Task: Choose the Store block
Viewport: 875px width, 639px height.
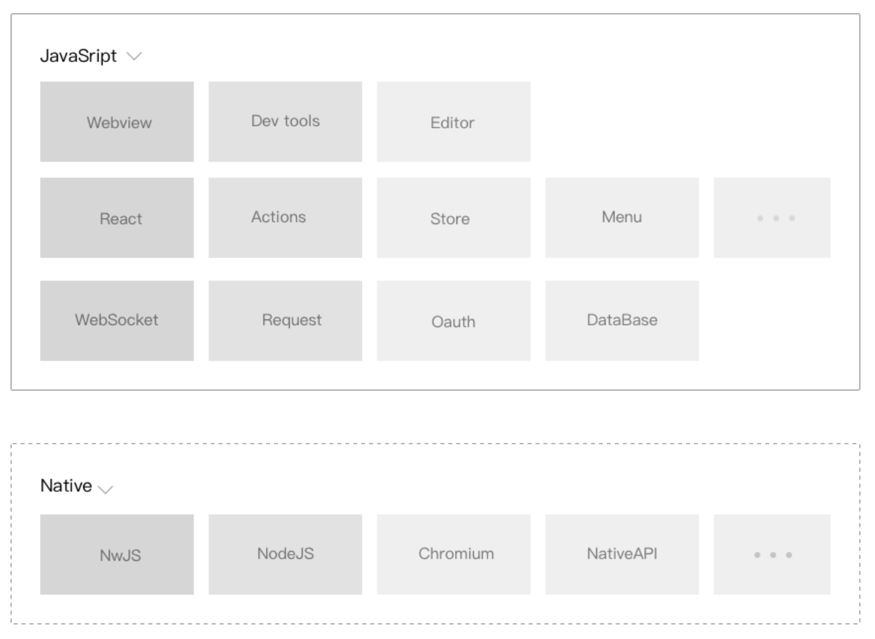Action: click(x=454, y=218)
